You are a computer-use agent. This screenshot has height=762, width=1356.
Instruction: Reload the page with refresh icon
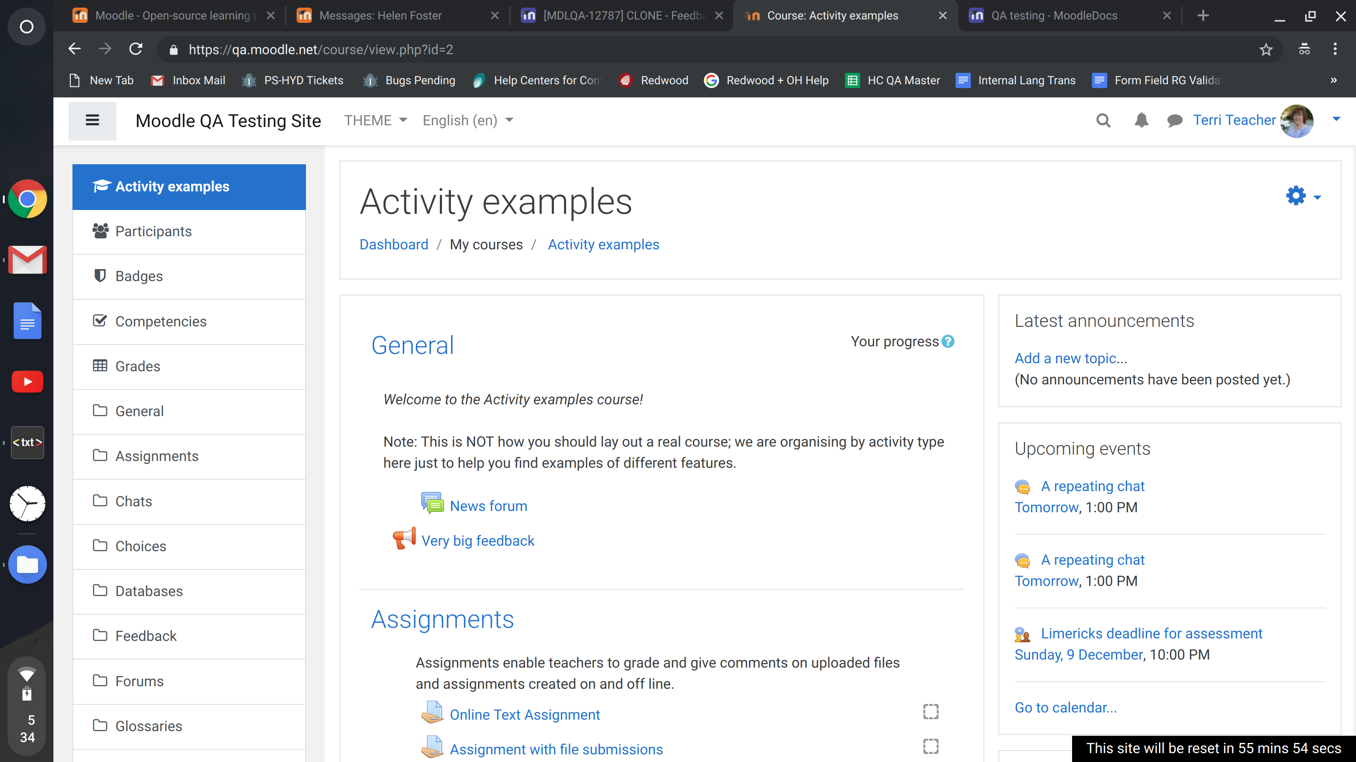tap(136, 50)
